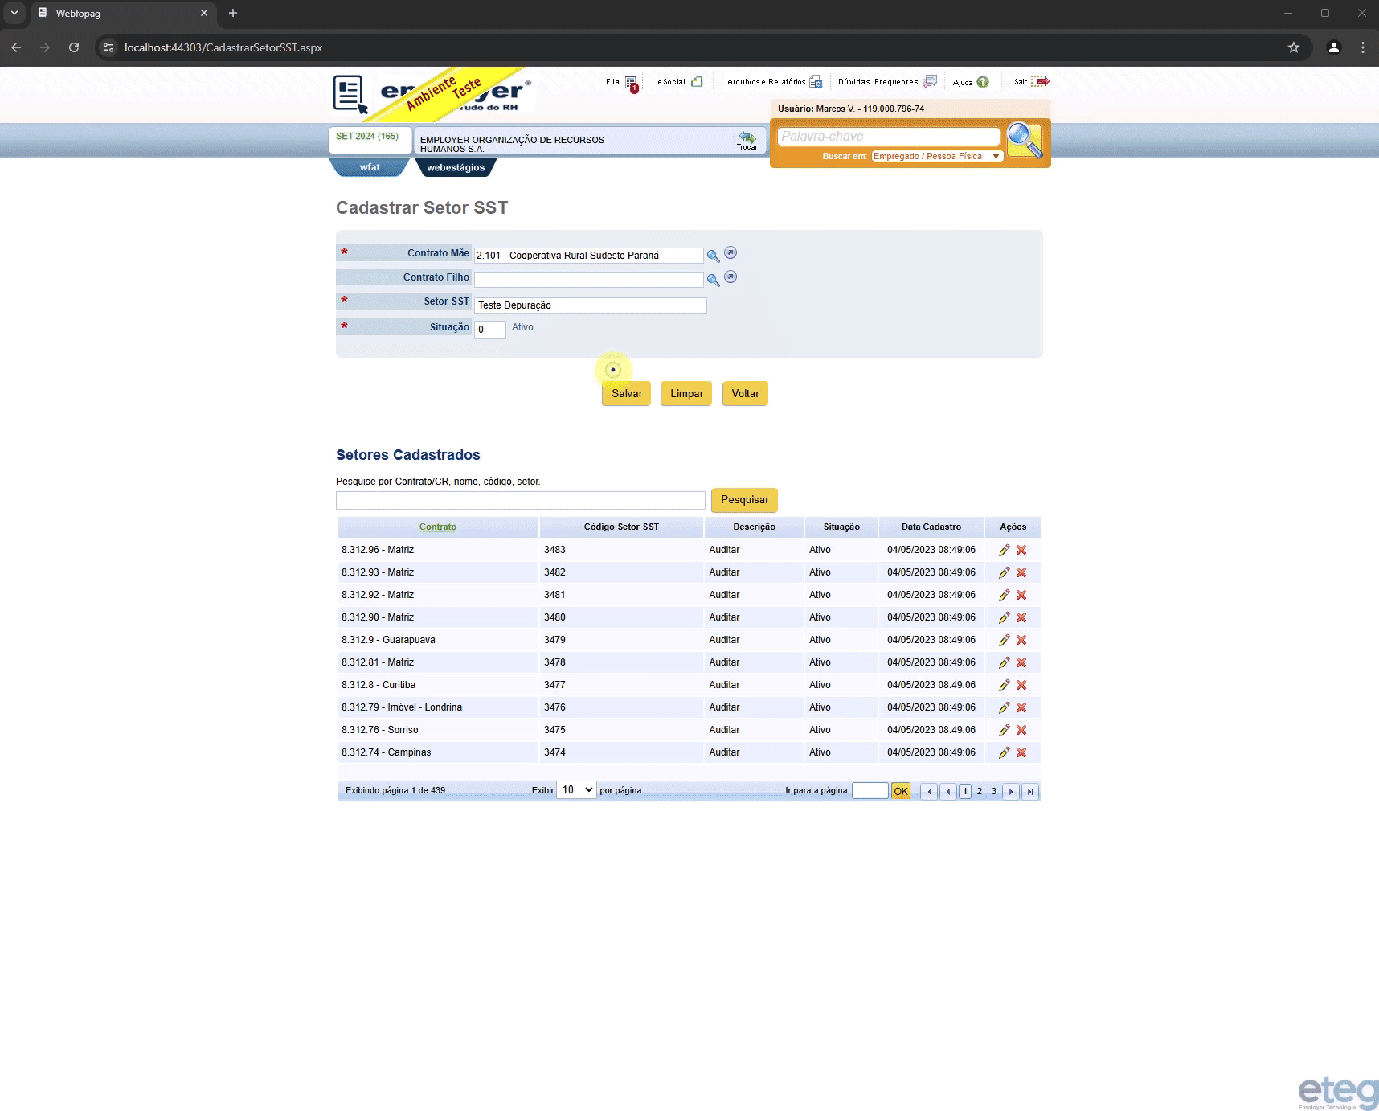This screenshot has width=1379, height=1111.
Task: Open the Arquivos e Relatórios icon
Action: pyautogui.click(x=816, y=81)
